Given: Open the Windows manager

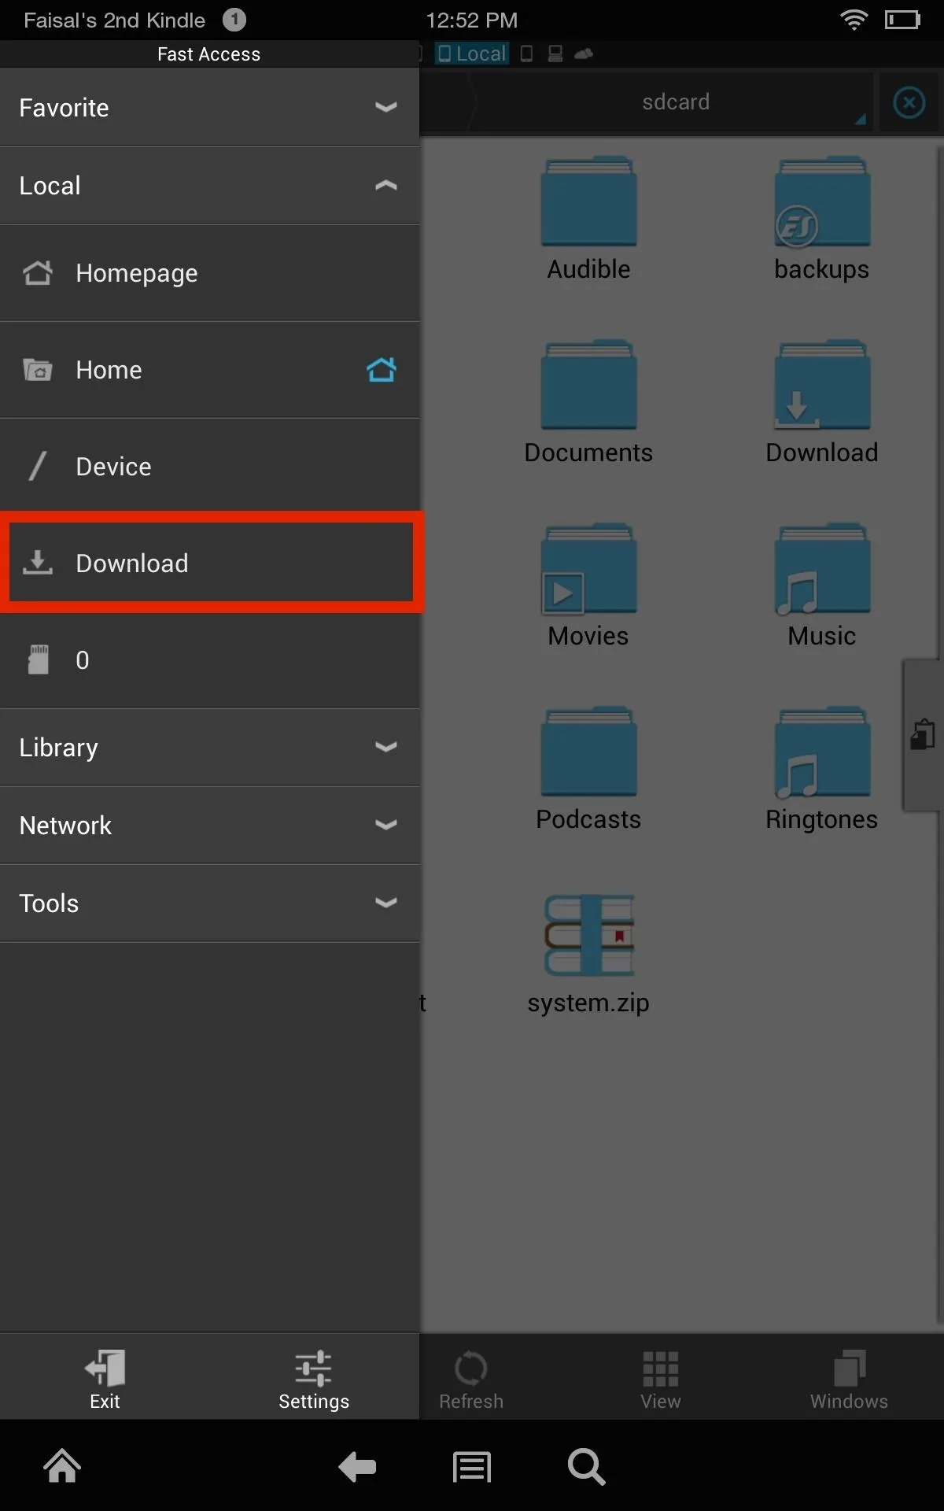Looking at the screenshot, I should point(849,1379).
